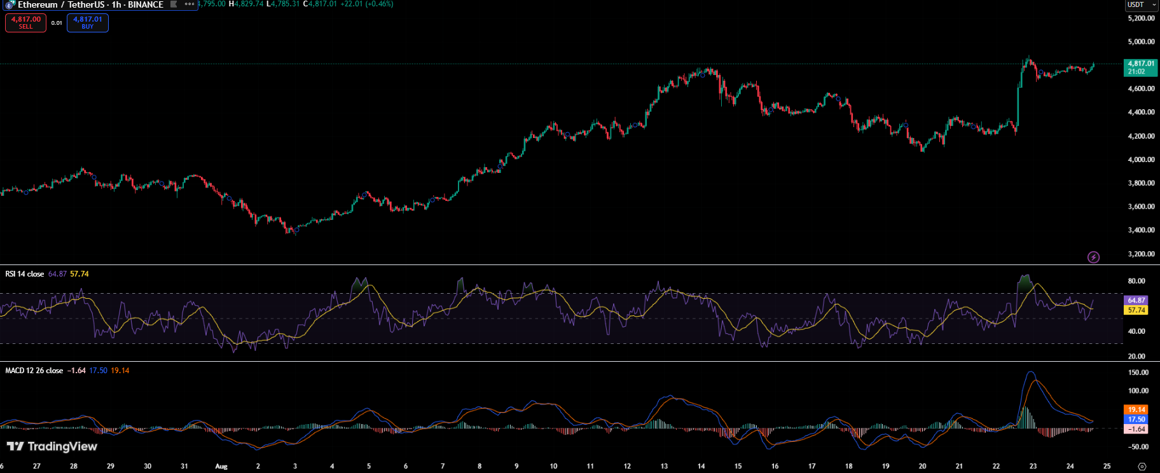Screen dimensions: 1160x473
Task: Click the purple lightning bolt icon
Action: [1093, 257]
